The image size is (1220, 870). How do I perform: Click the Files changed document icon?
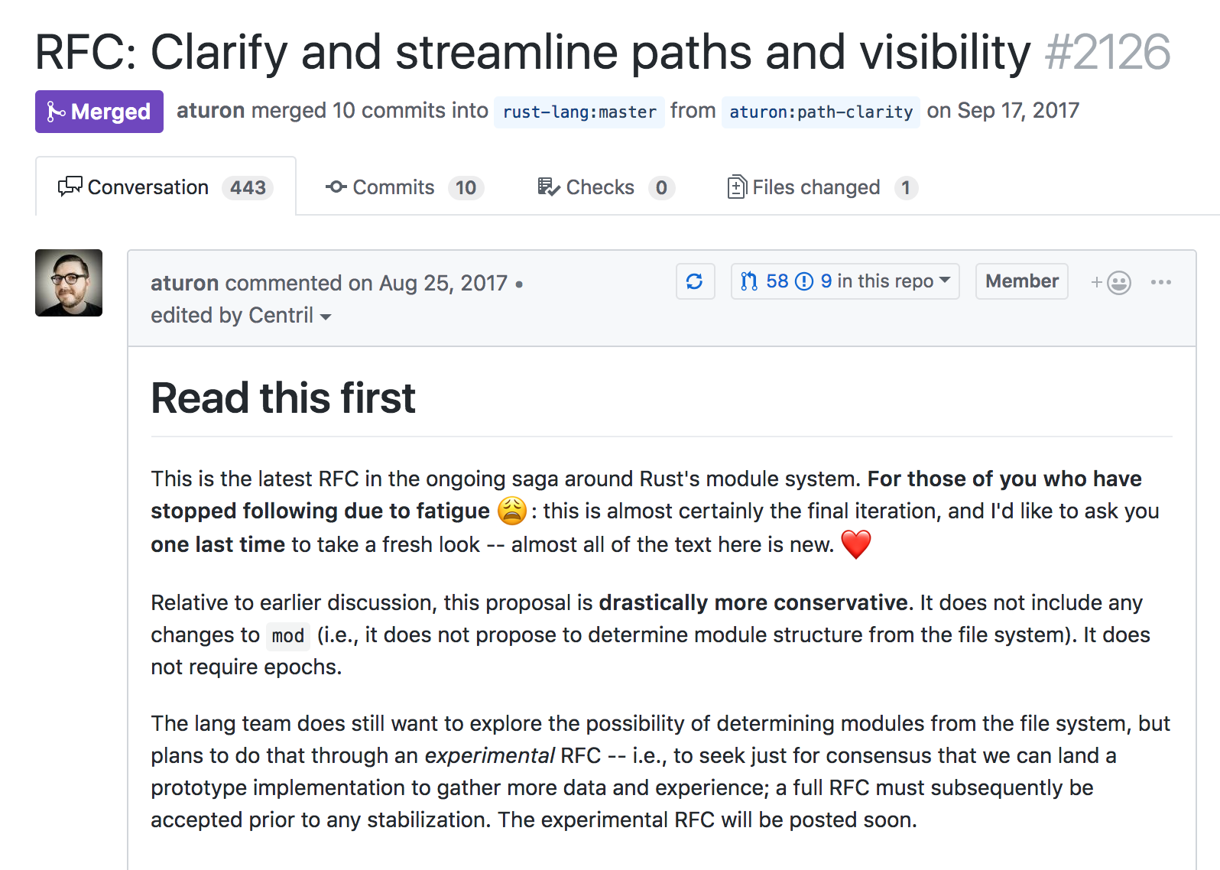tap(736, 187)
